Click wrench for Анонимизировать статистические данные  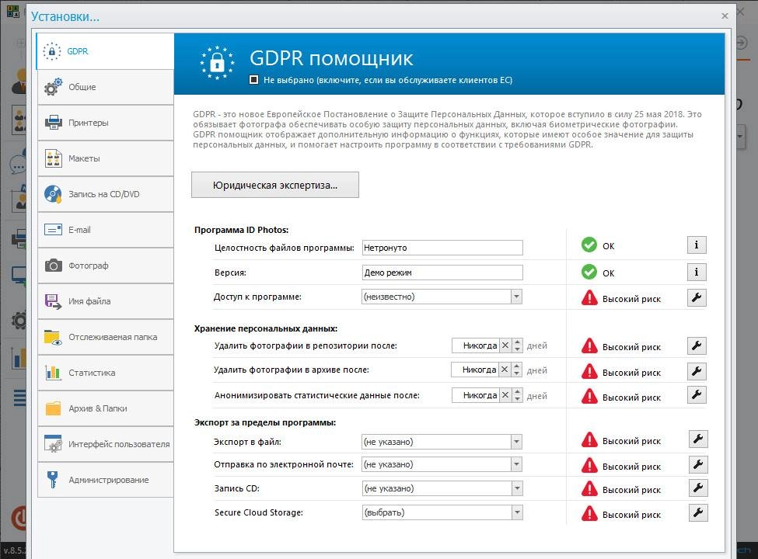pos(697,395)
